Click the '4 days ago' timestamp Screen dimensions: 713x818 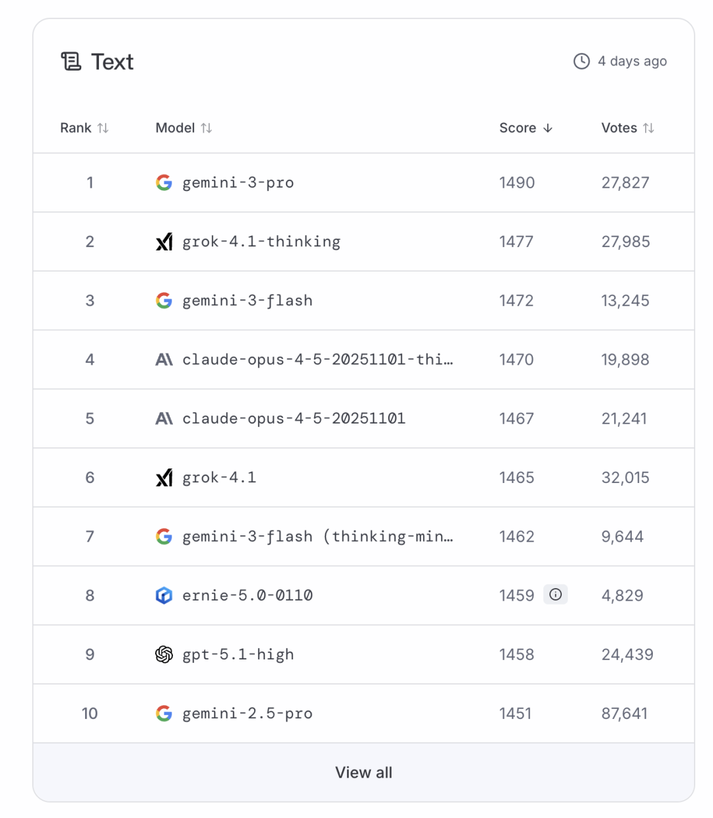click(632, 61)
